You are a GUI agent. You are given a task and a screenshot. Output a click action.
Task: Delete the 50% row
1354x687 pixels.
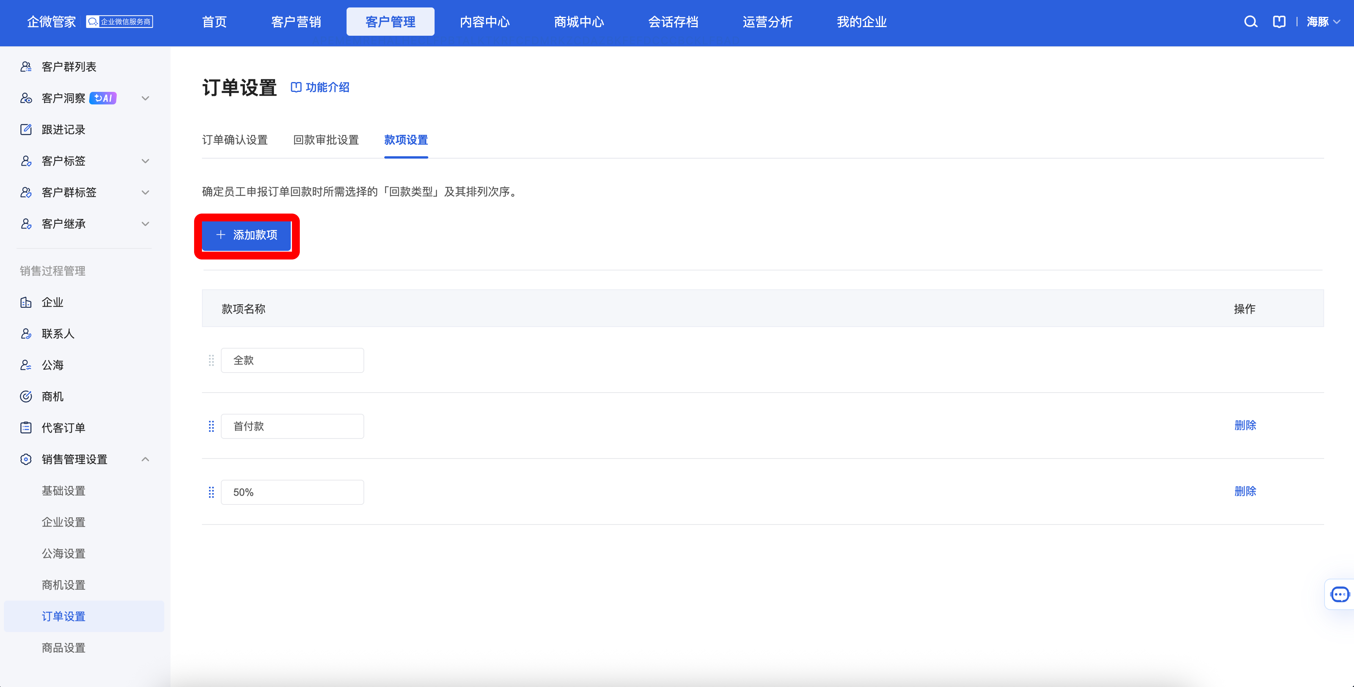coord(1245,491)
